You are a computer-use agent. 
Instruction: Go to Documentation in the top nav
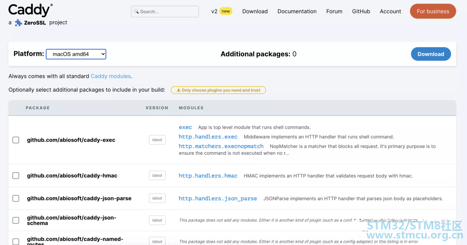tap(297, 11)
